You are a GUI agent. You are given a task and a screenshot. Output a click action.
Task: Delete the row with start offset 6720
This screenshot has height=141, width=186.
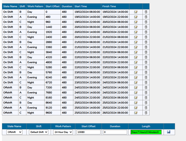[146, 82]
